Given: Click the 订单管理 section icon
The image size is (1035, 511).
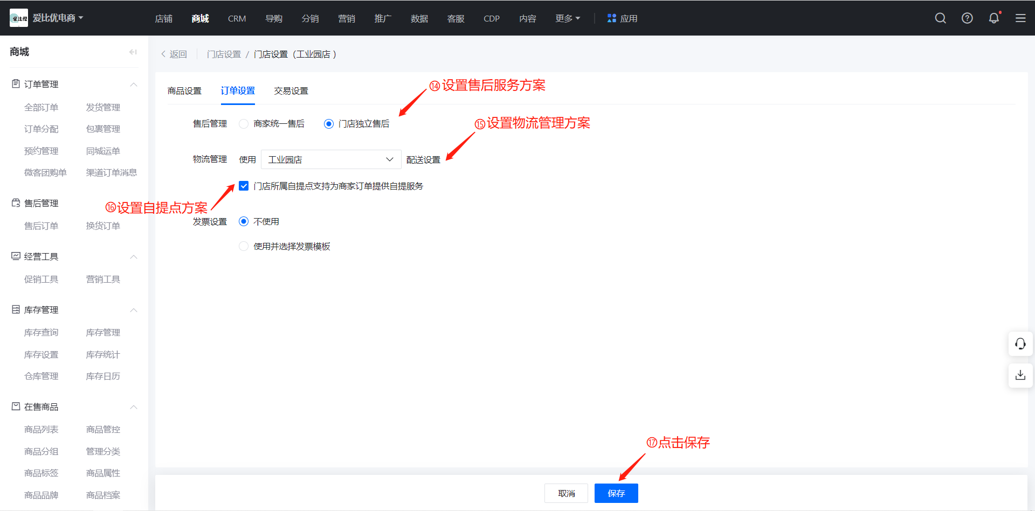Looking at the screenshot, I should (16, 84).
